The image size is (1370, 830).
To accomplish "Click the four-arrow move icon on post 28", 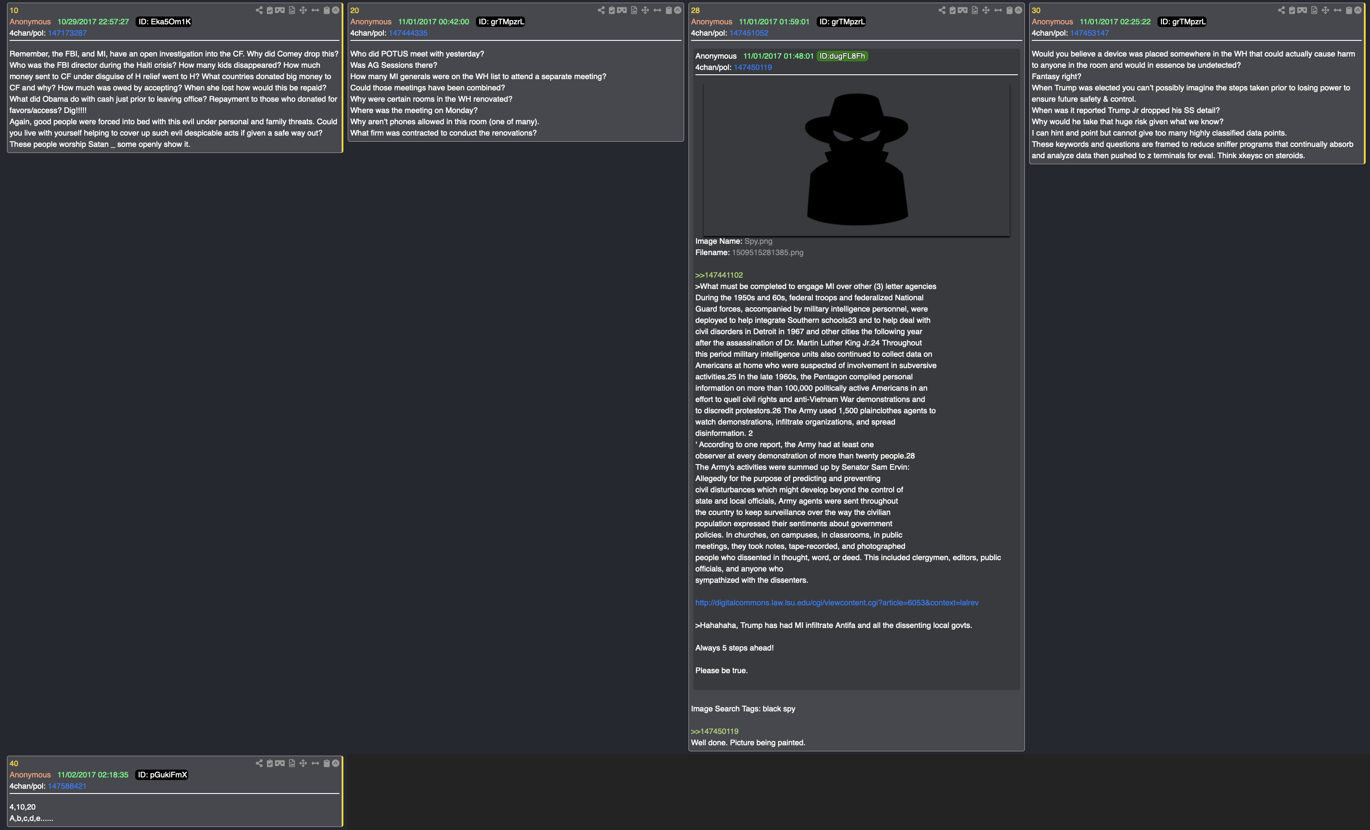I will (x=986, y=10).
